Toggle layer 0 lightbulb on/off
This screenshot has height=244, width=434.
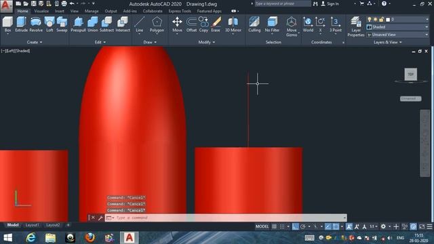point(369,20)
